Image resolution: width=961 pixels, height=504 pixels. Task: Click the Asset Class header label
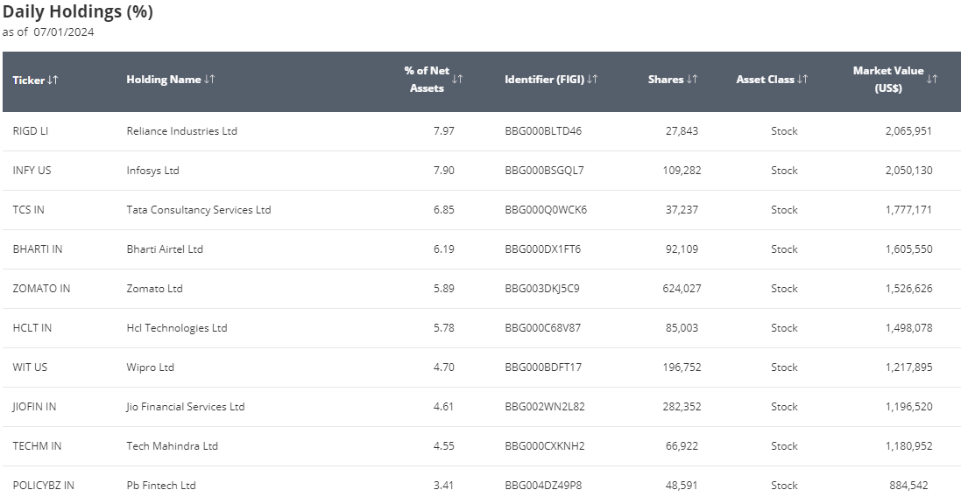(765, 80)
